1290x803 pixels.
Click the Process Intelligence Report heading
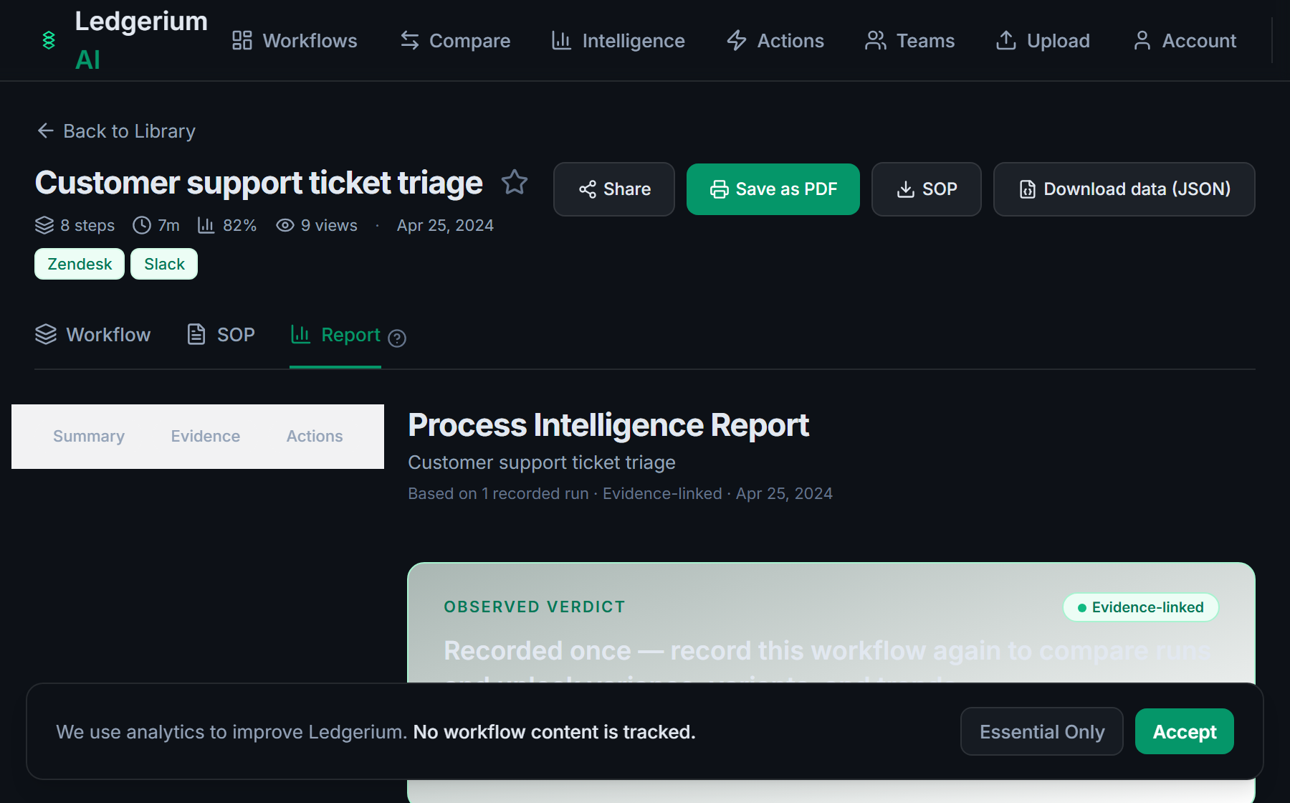pyautogui.click(x=608, y=425)
